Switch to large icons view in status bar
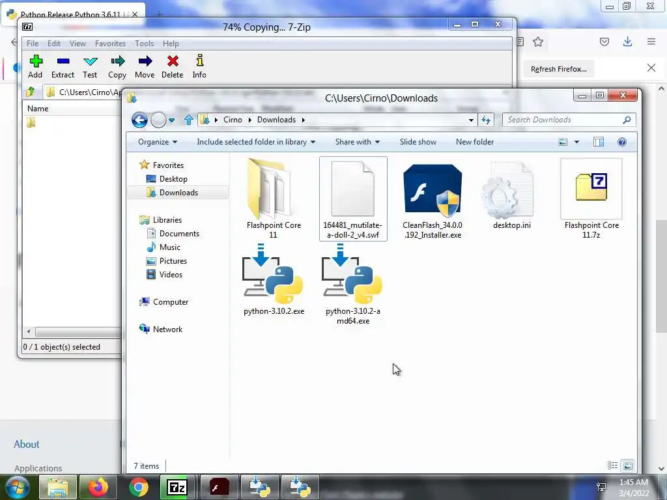The width and height of the screenshot is (667, 500). (628, 465)
